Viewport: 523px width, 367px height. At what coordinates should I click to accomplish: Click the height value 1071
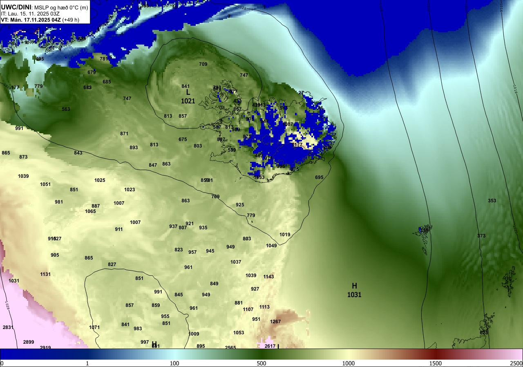[94, 327]
